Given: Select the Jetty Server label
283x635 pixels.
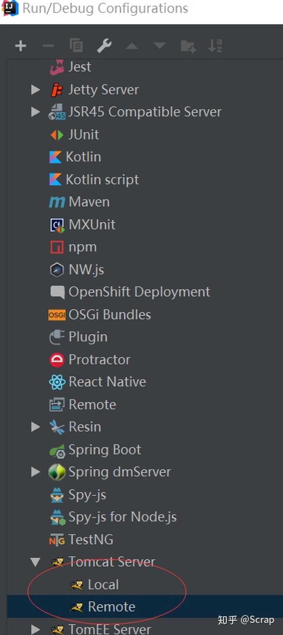Looking at the screenshot, I should (104, 90).
